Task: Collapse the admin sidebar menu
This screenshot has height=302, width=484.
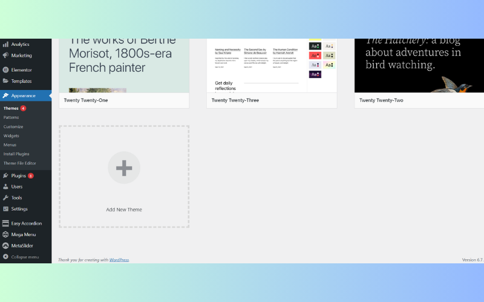Action: click(x=26, y=257)
